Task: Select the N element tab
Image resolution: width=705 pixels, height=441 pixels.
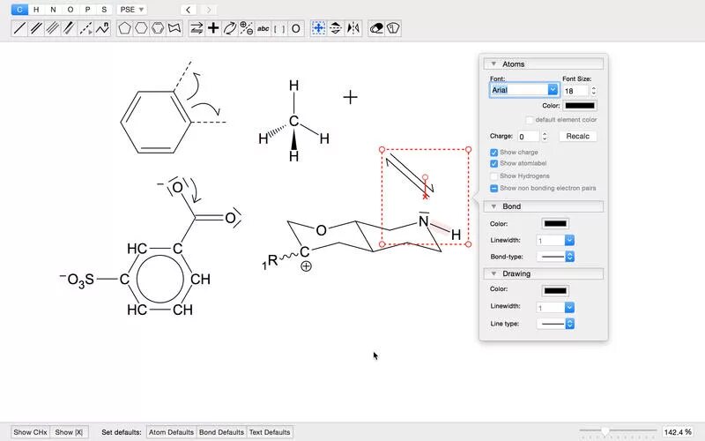Action: 53,10
